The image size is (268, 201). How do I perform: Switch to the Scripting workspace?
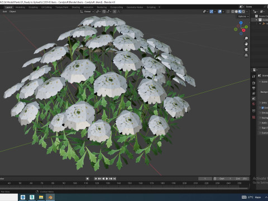[151, 7]
